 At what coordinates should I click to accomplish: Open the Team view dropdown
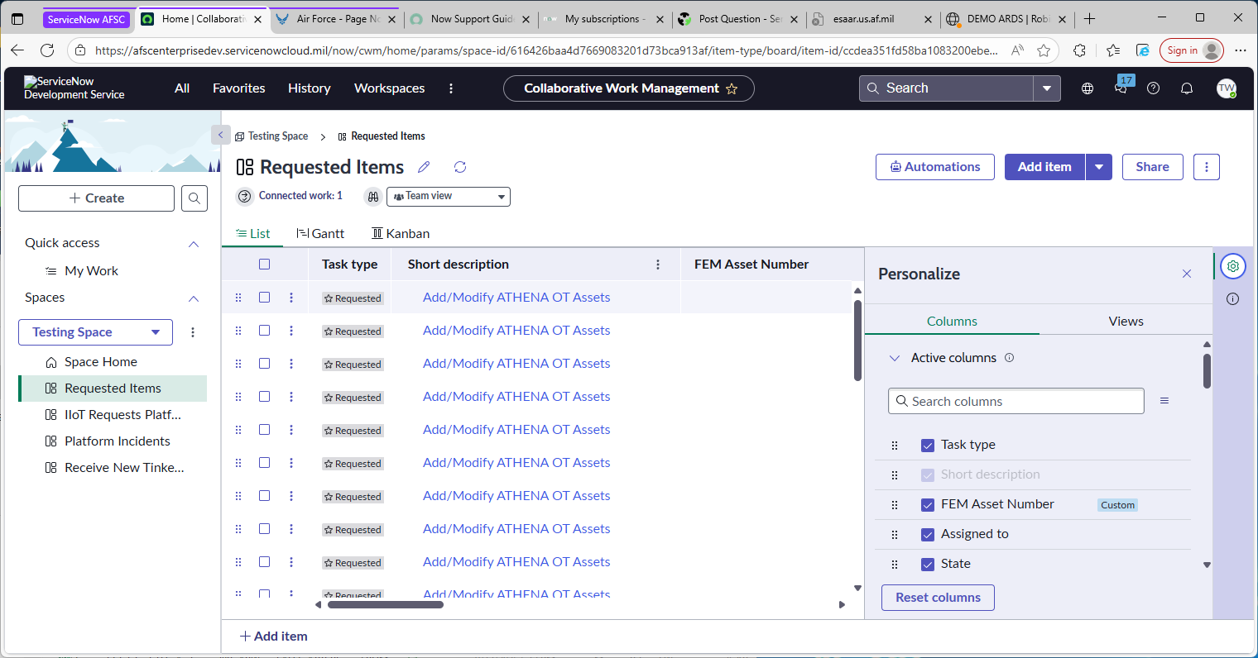point(449,197)
